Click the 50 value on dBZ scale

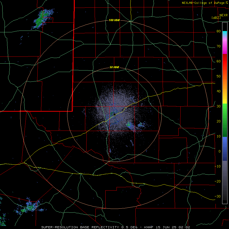(x=219, y=76)
